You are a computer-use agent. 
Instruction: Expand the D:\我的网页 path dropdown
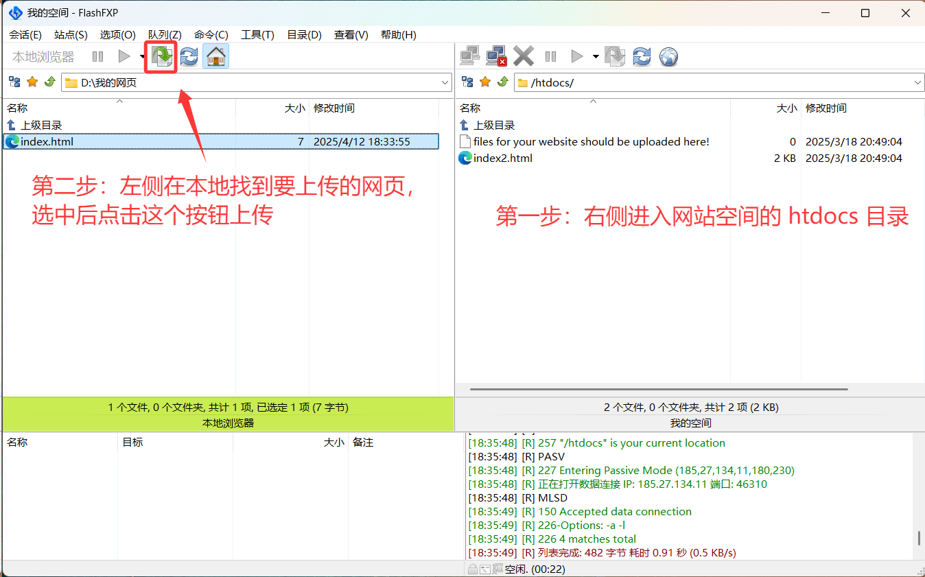(445, 83)
